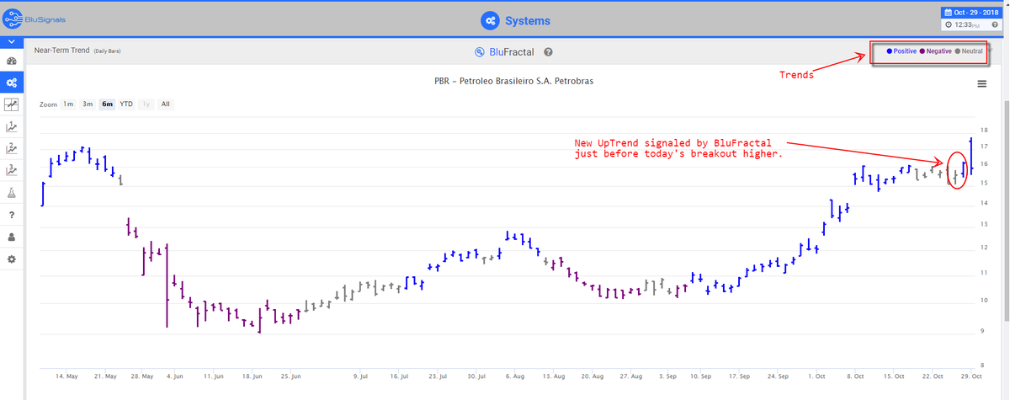
Task: Set zoom range to 1m
Action: tap(68, 104)
